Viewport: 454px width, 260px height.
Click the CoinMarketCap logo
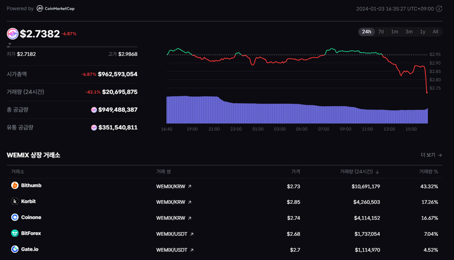55,8
